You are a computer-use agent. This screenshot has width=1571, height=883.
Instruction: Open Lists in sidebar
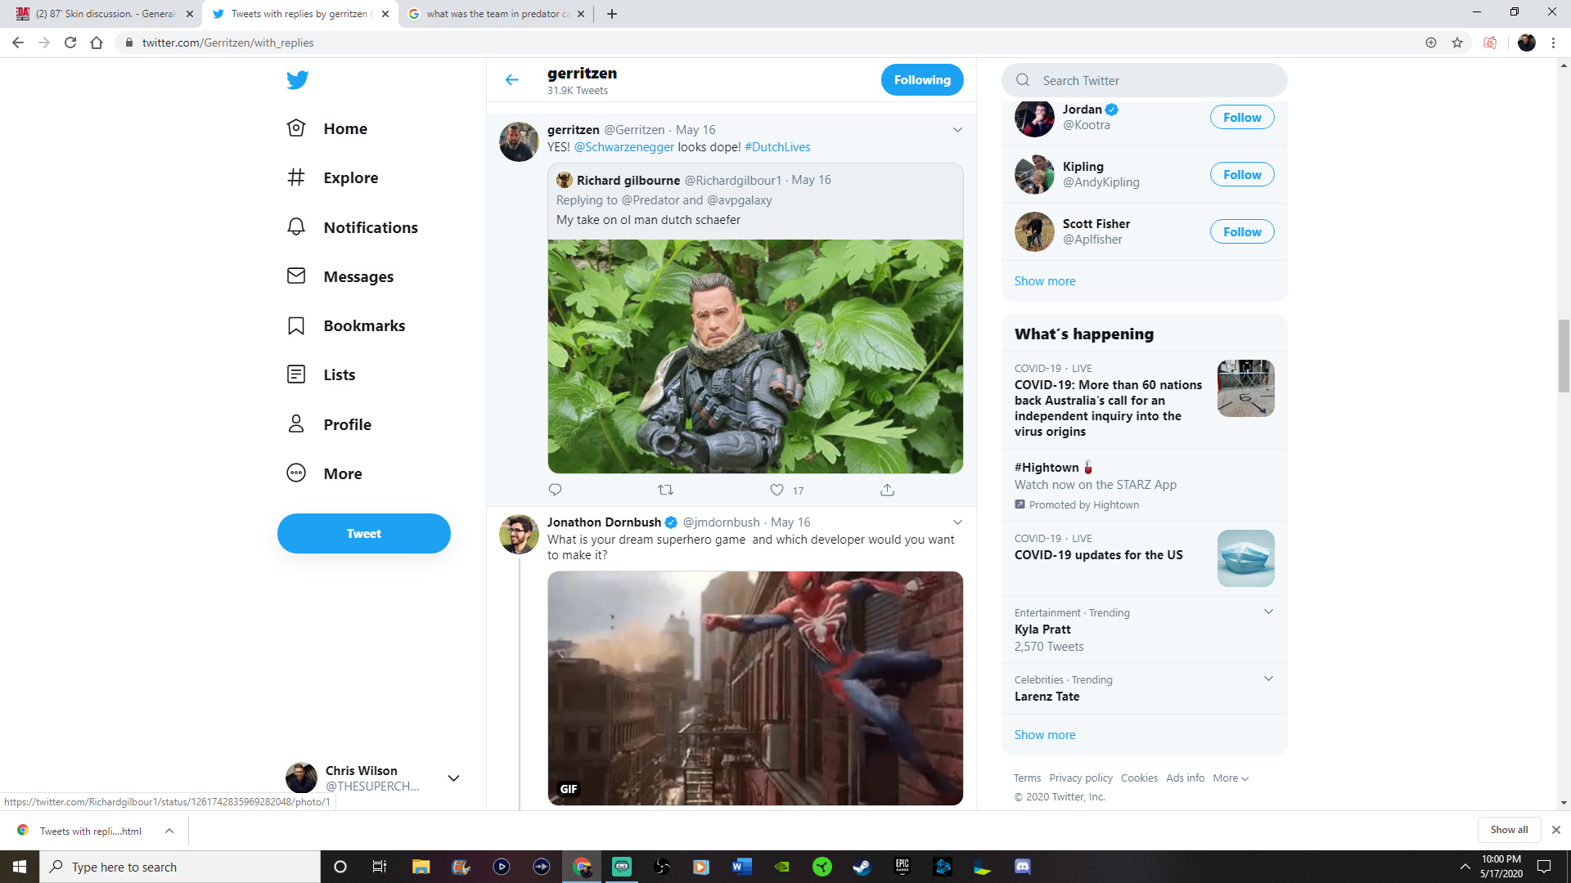[322, 374]
